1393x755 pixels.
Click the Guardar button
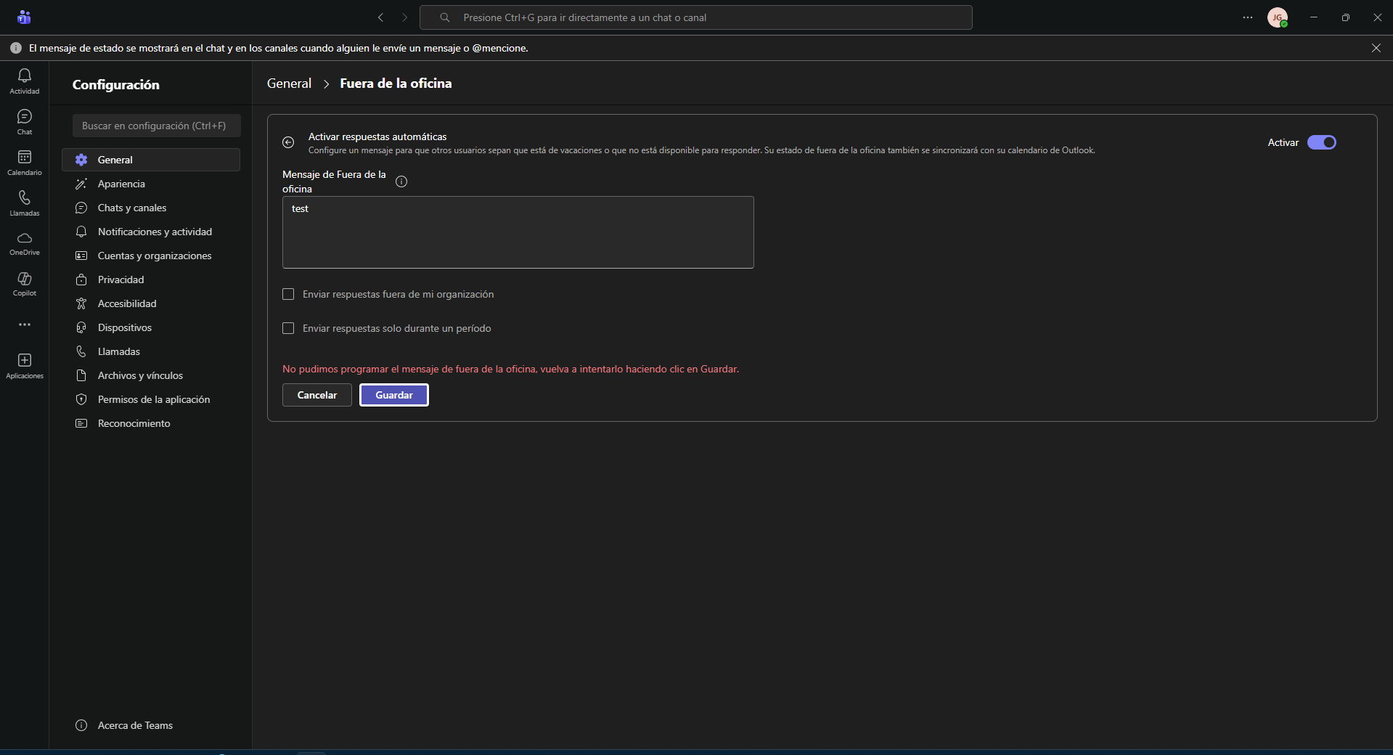click(394, 395)
